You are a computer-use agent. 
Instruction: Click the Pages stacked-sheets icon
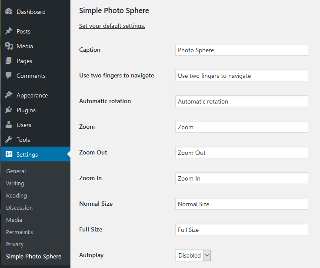coord(9,60)
